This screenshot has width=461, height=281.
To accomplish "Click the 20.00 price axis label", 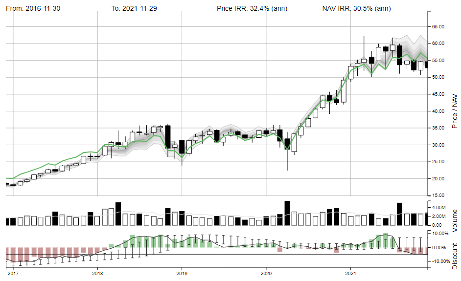I will pos(438,179).
